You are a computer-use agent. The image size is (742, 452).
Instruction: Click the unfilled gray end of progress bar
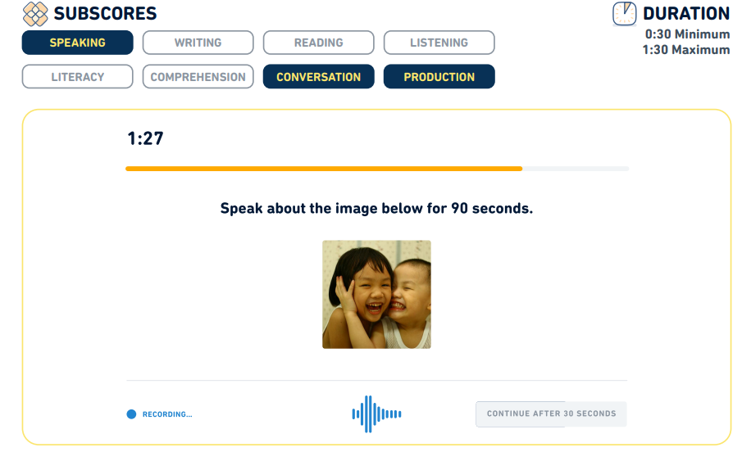pyautogui.click(x=576, y=169)
